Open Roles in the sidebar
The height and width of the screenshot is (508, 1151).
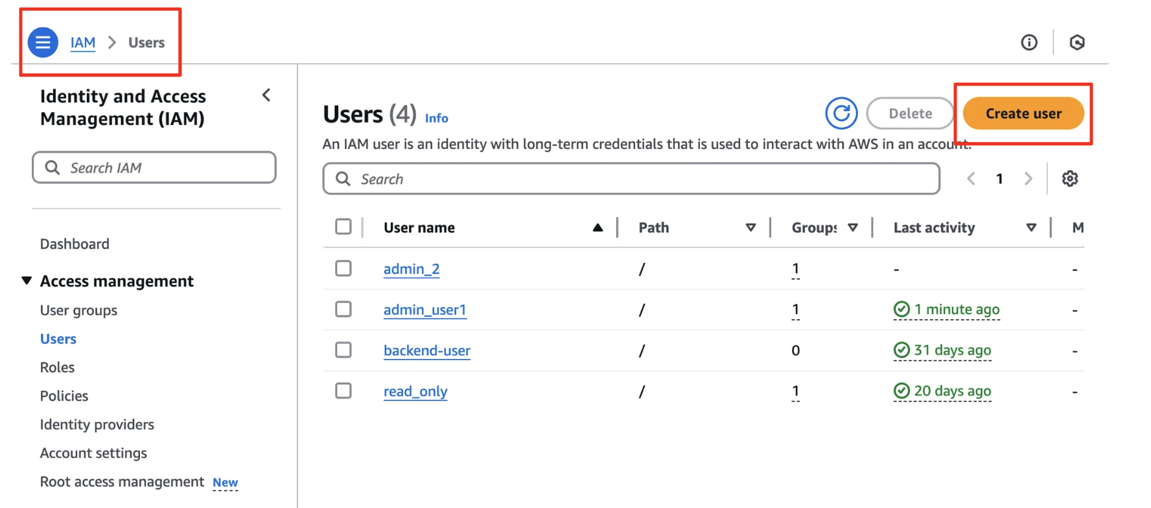[57, 367]
